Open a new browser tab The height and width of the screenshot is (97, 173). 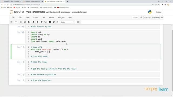point(67,2)
